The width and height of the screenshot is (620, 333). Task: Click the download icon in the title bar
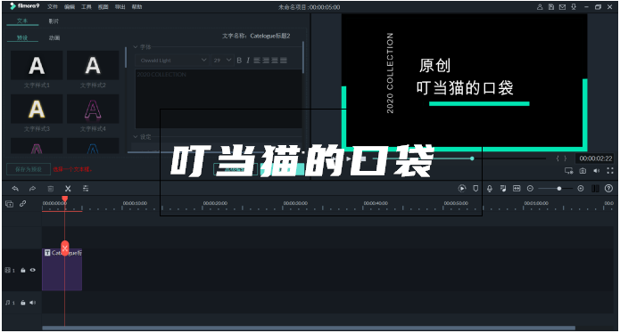pyautogui.click(x=574, y=7)
